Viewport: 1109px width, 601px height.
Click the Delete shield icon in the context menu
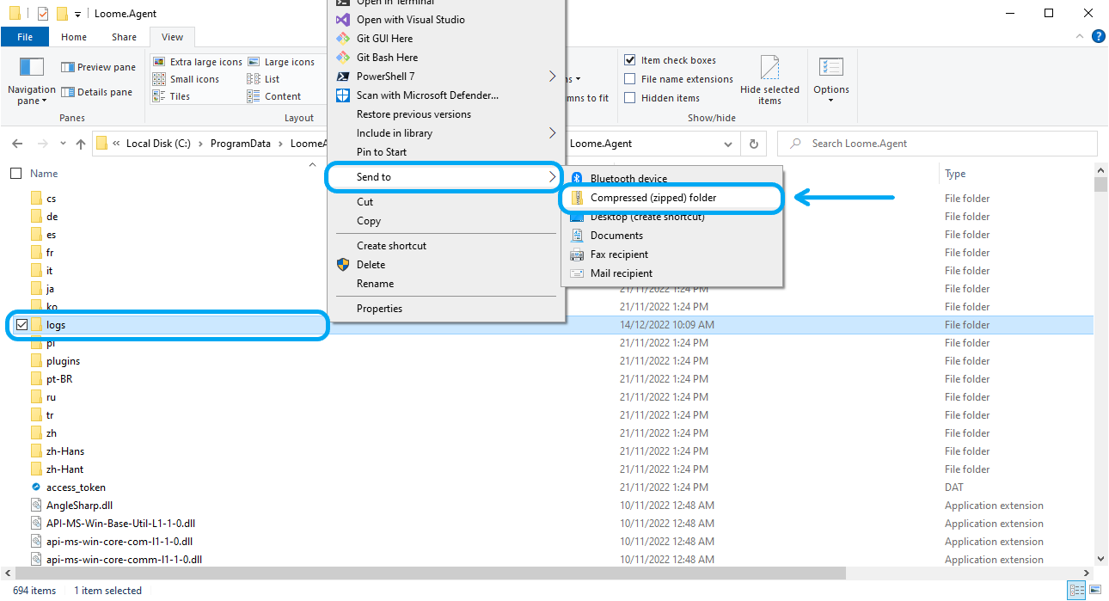coord(342,264)
